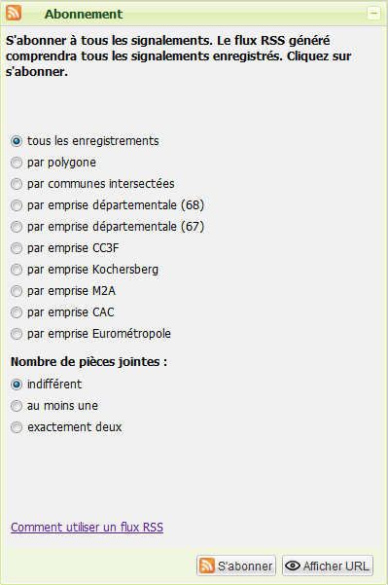Collapse the Abonnement panel
388x585 pixels.
pos(373,14)
